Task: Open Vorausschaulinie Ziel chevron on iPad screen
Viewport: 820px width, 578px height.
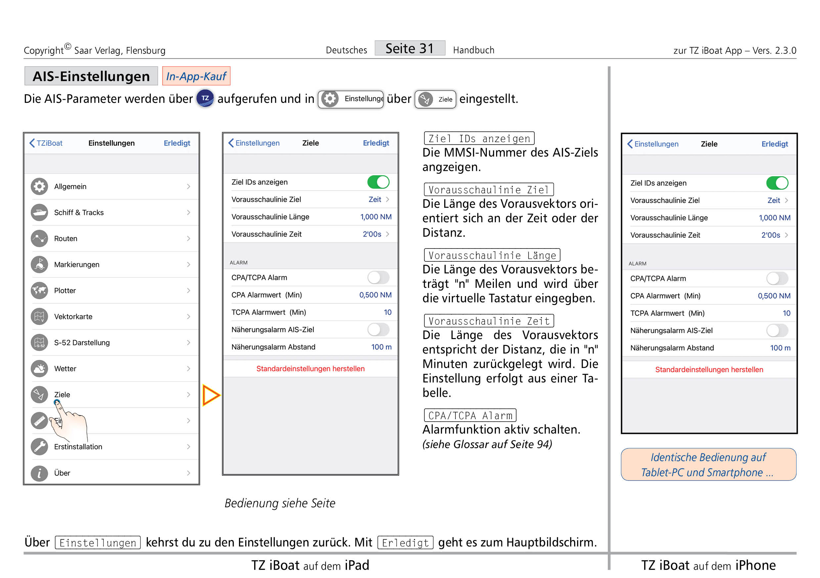Action: click(x=388, y=200)
